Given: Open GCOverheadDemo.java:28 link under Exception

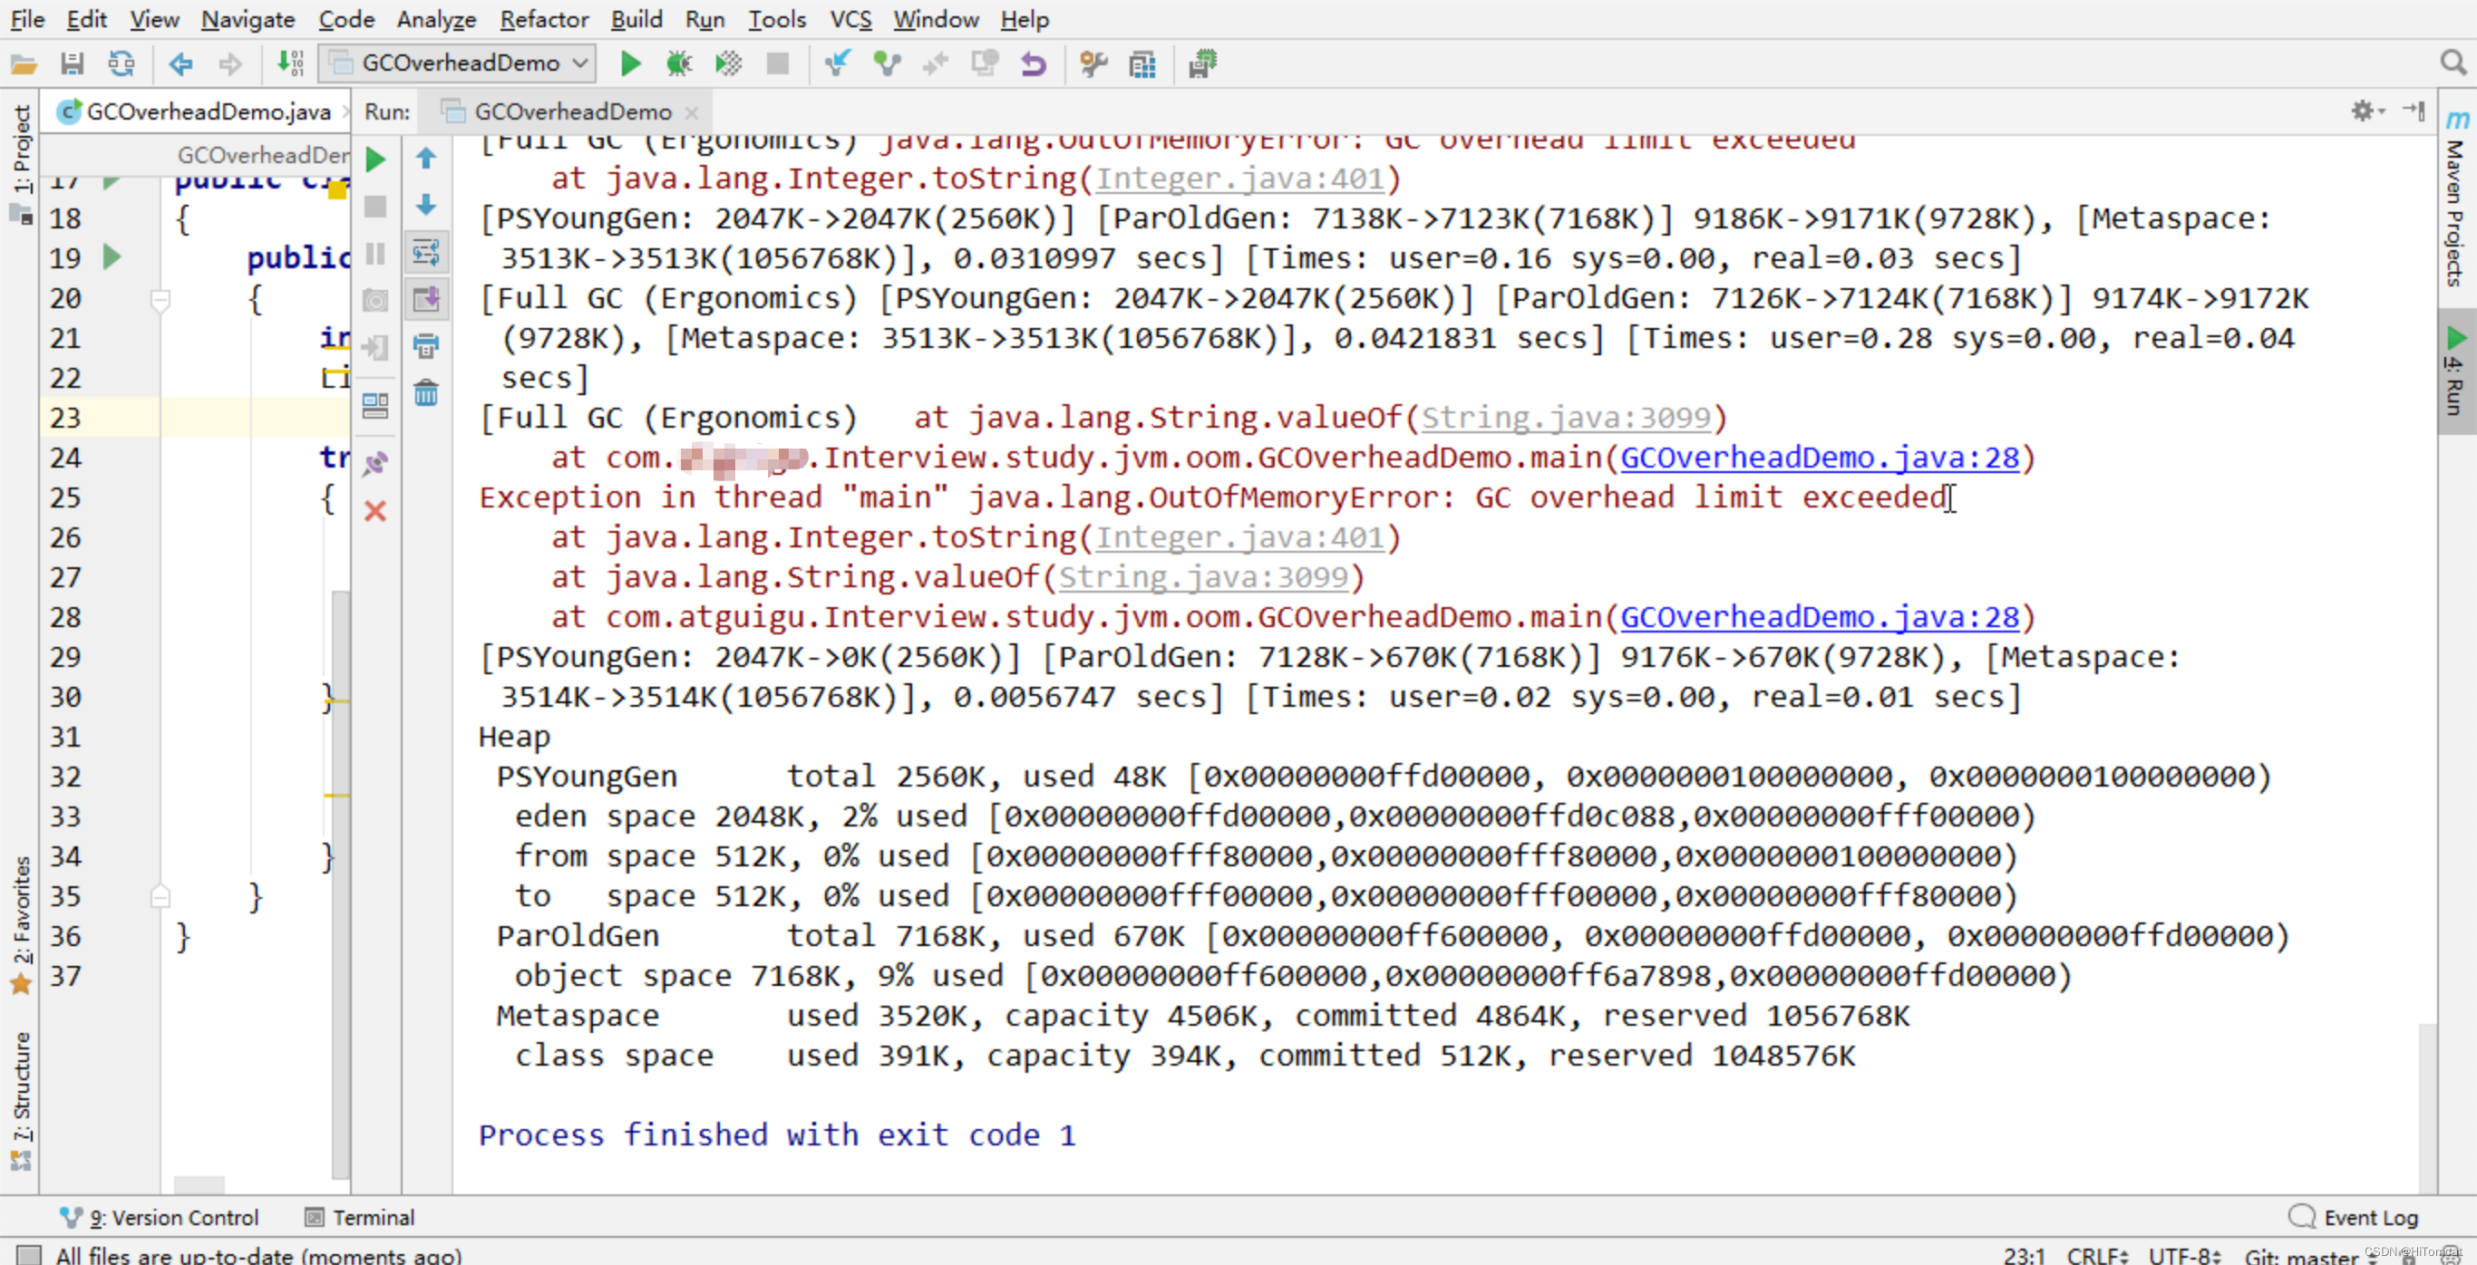Looking at the screenshot, I should coord(1820,617).
